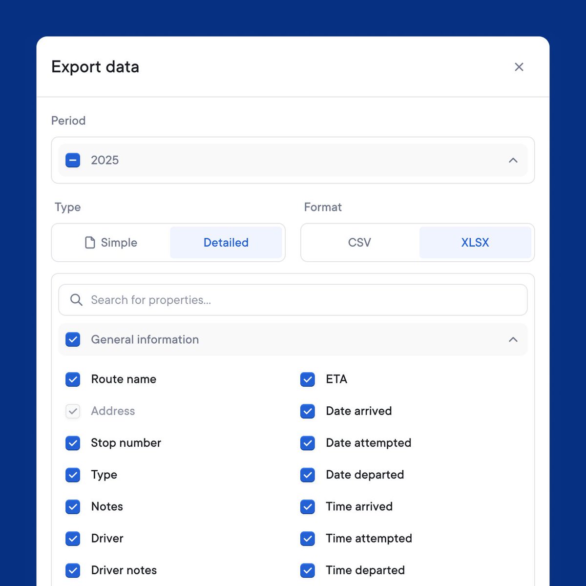Click the Route name label
586x586 pixels.
[124, 379]
